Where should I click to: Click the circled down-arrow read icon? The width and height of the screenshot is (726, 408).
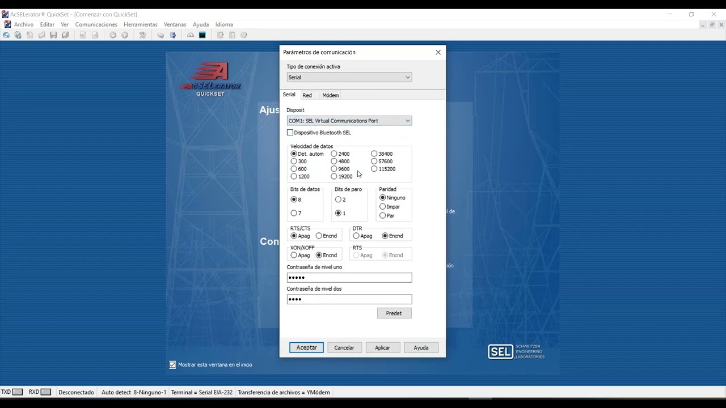[113, 35]
